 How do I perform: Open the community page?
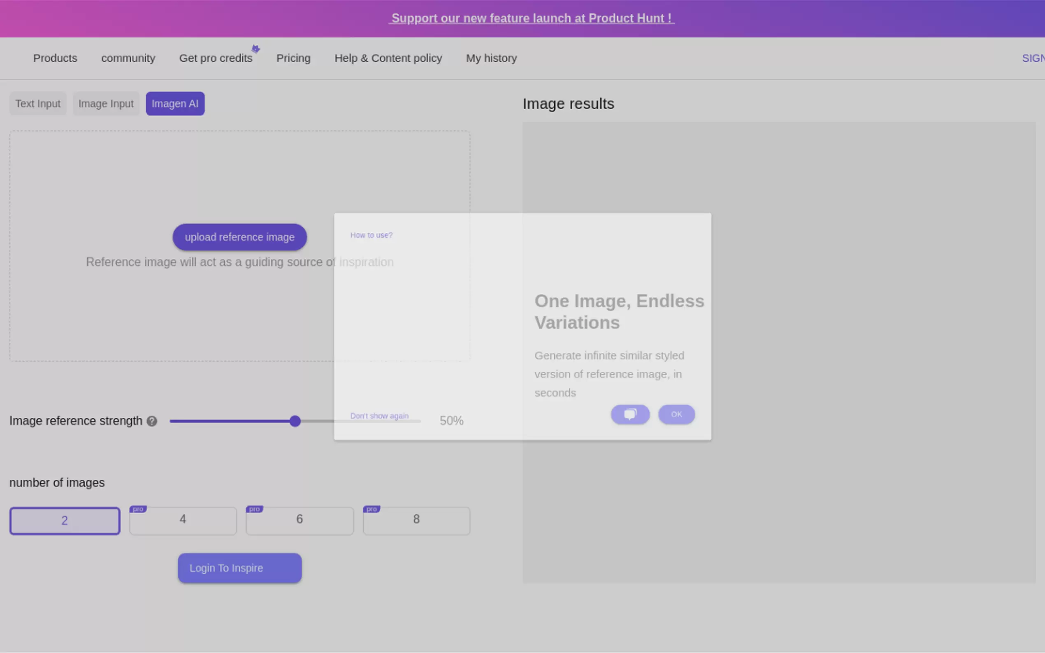click(x=128, y=58)
